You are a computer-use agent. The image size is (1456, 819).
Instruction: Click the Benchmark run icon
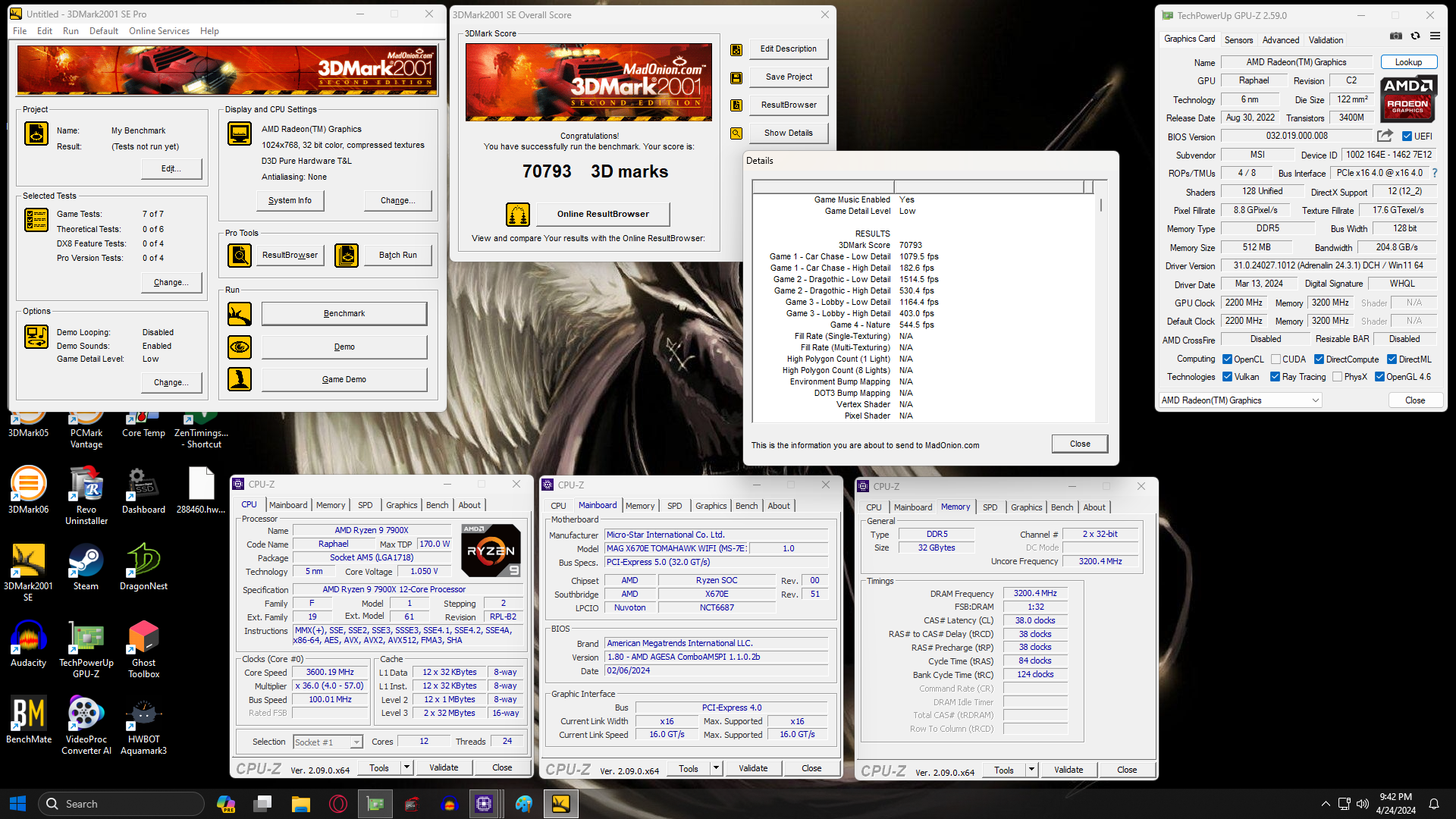pyautogui.click(x=240, y=314)
